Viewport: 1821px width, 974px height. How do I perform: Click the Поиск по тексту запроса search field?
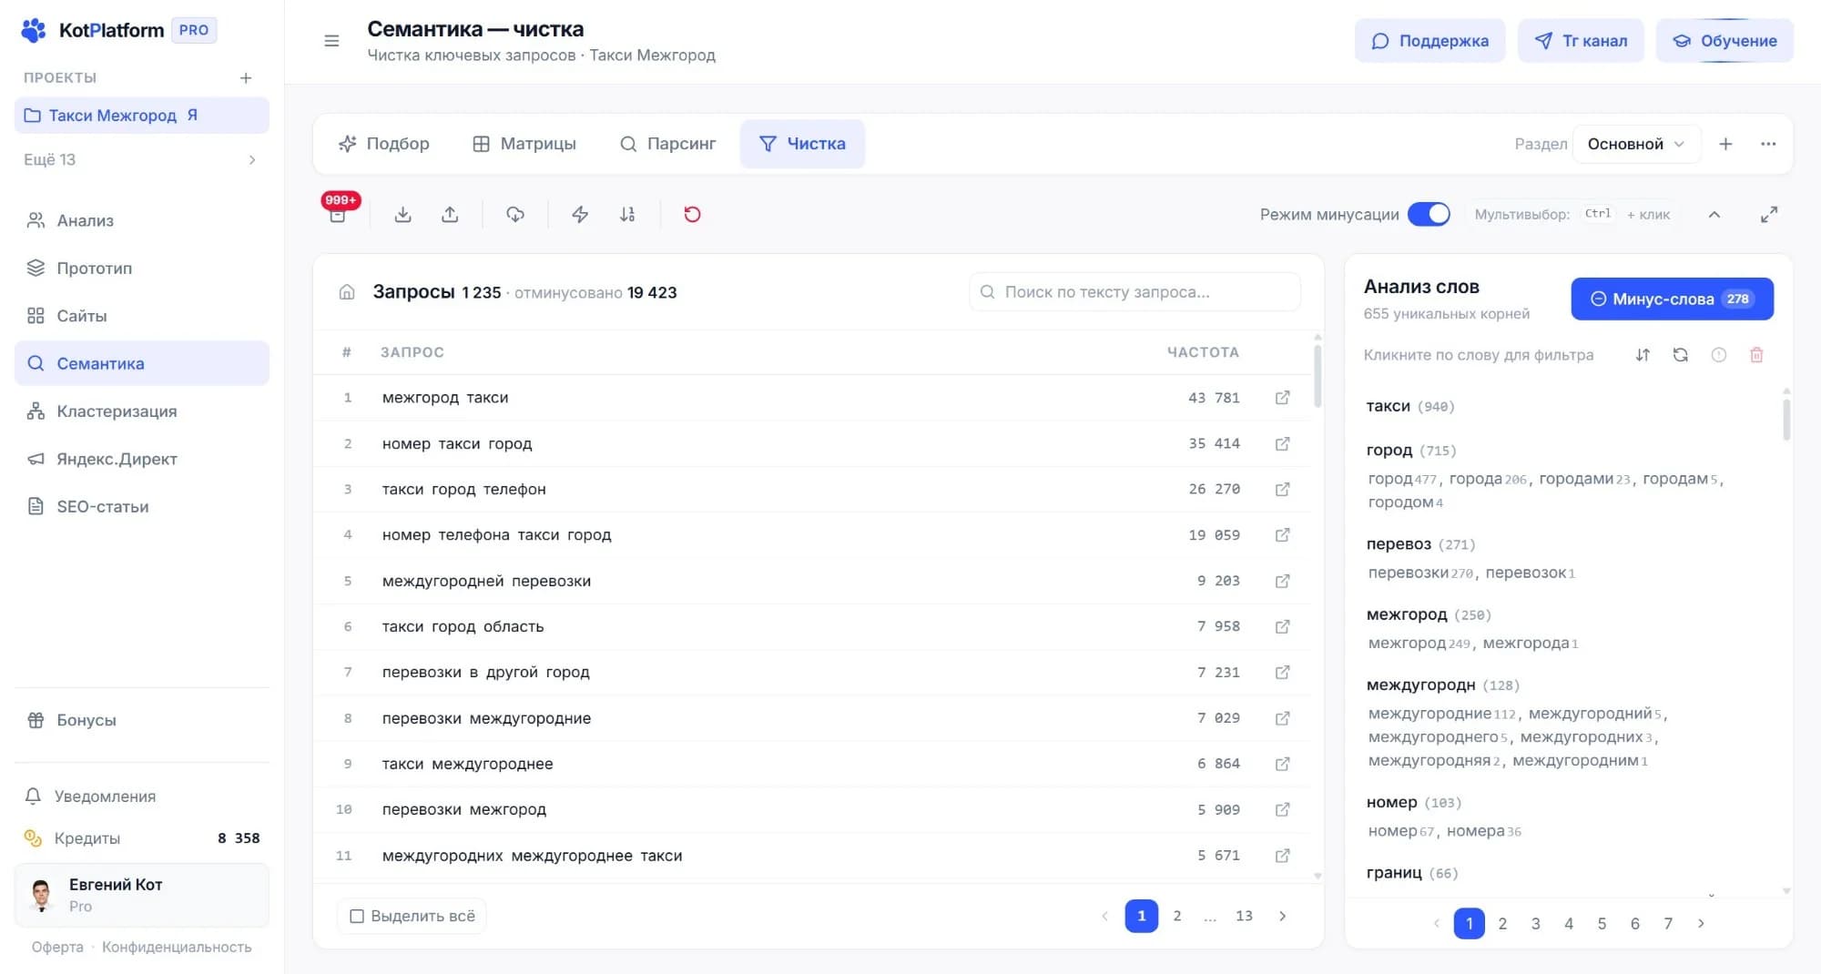point(1134,292)
